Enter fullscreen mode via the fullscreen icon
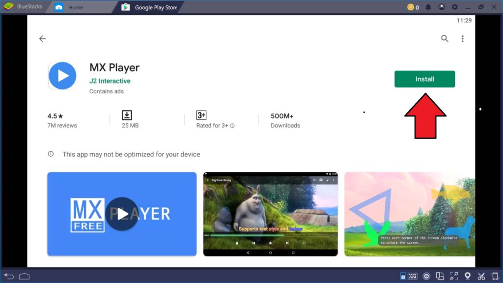Screen dimensions: 503x283 (454, 276)
